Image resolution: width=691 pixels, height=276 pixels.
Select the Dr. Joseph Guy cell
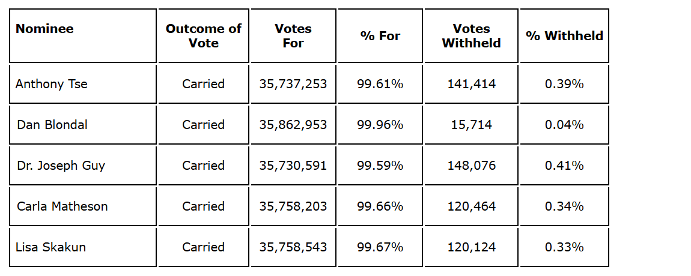(61, 166)
